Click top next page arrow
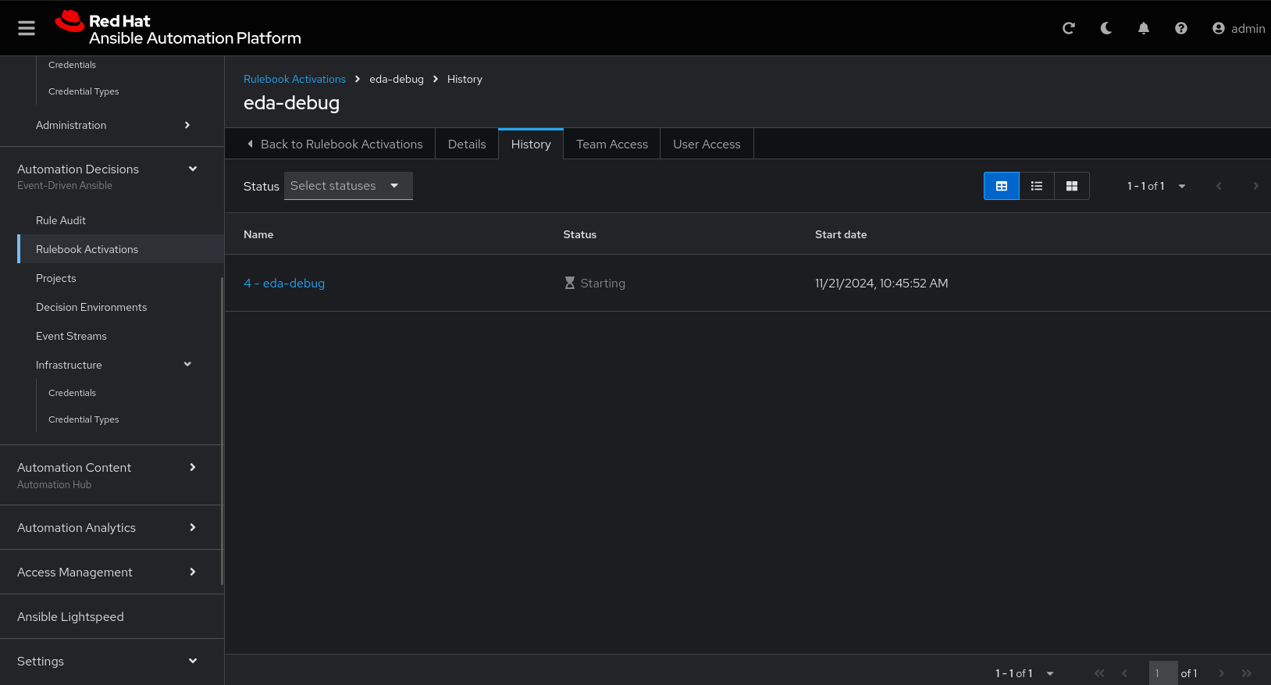The width and height of the screenshot is (1271, 685). pyautogui.click(x=1255, y=186)
